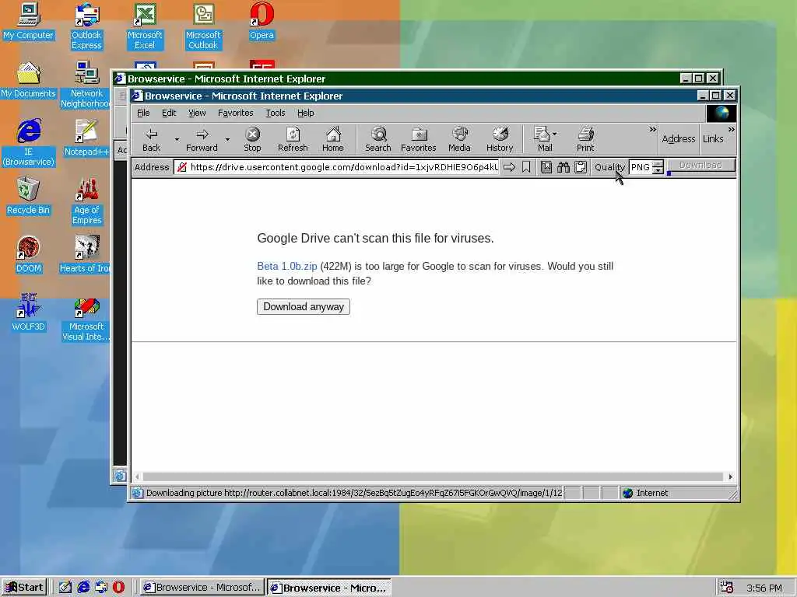Open the History toolbar button
797x597 pixels.
(x=500, y=139)
